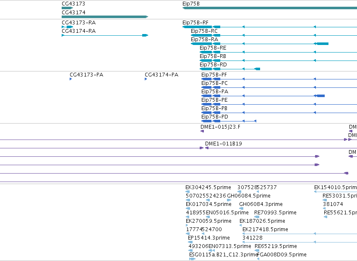Click the RE65219.5prime EST label
The width and height of the screenshot is (357, 261).
click(x=276, y=247)
